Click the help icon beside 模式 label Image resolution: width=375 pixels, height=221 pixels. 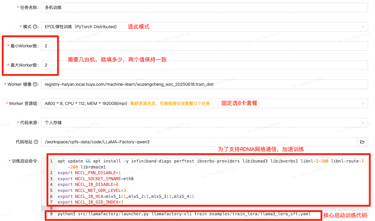coord(35,27)
